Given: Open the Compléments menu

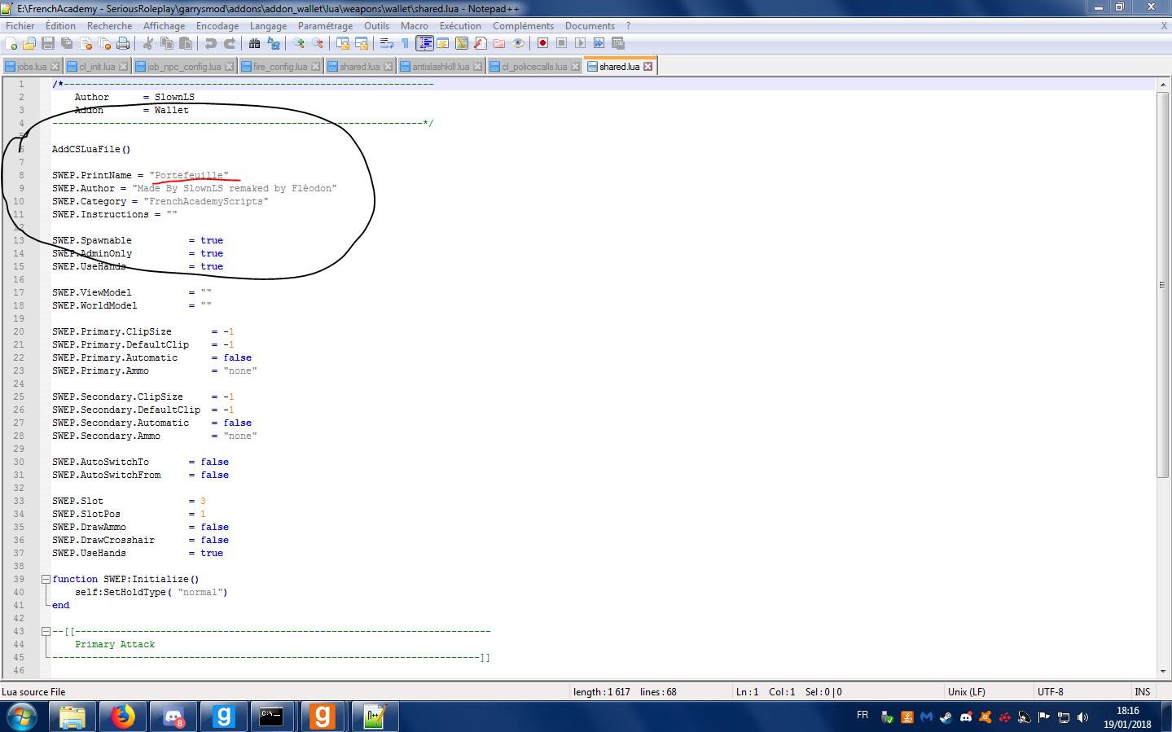Looking at the screenshot, I should pos(523,26).
